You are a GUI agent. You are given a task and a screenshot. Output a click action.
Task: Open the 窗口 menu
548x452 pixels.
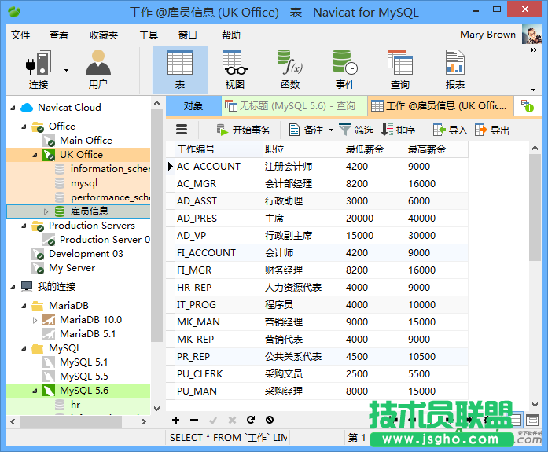tap(187, 35)
